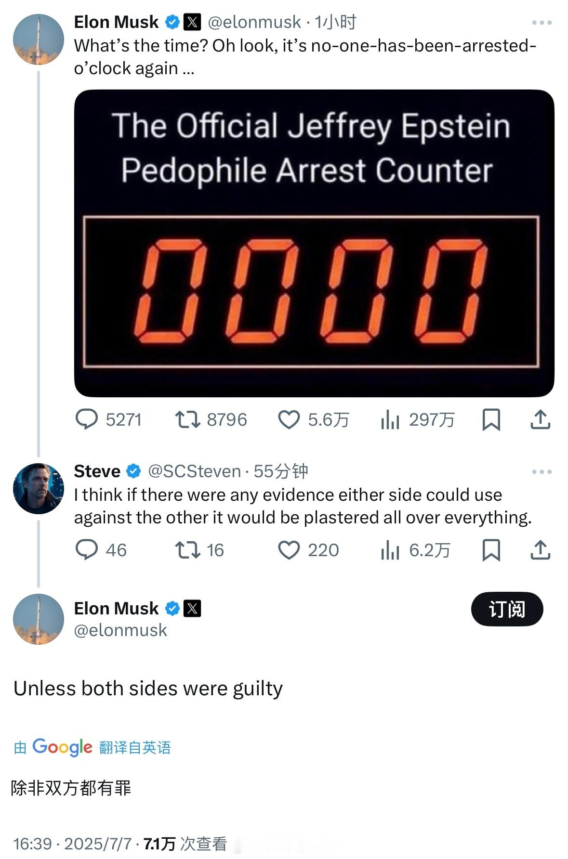The width and height of the screenshot is (568, 859).
Task: Like the tweet with 5.6万 likes
Action: point(313,419)
